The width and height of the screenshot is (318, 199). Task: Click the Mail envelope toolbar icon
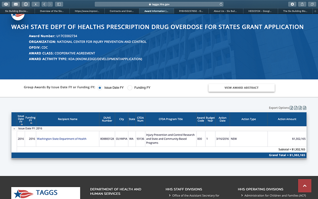[x=16, y=4]
